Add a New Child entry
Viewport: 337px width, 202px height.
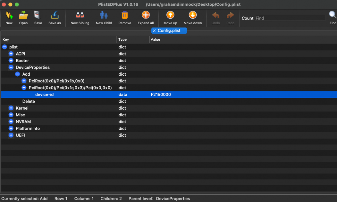[104, 15]
